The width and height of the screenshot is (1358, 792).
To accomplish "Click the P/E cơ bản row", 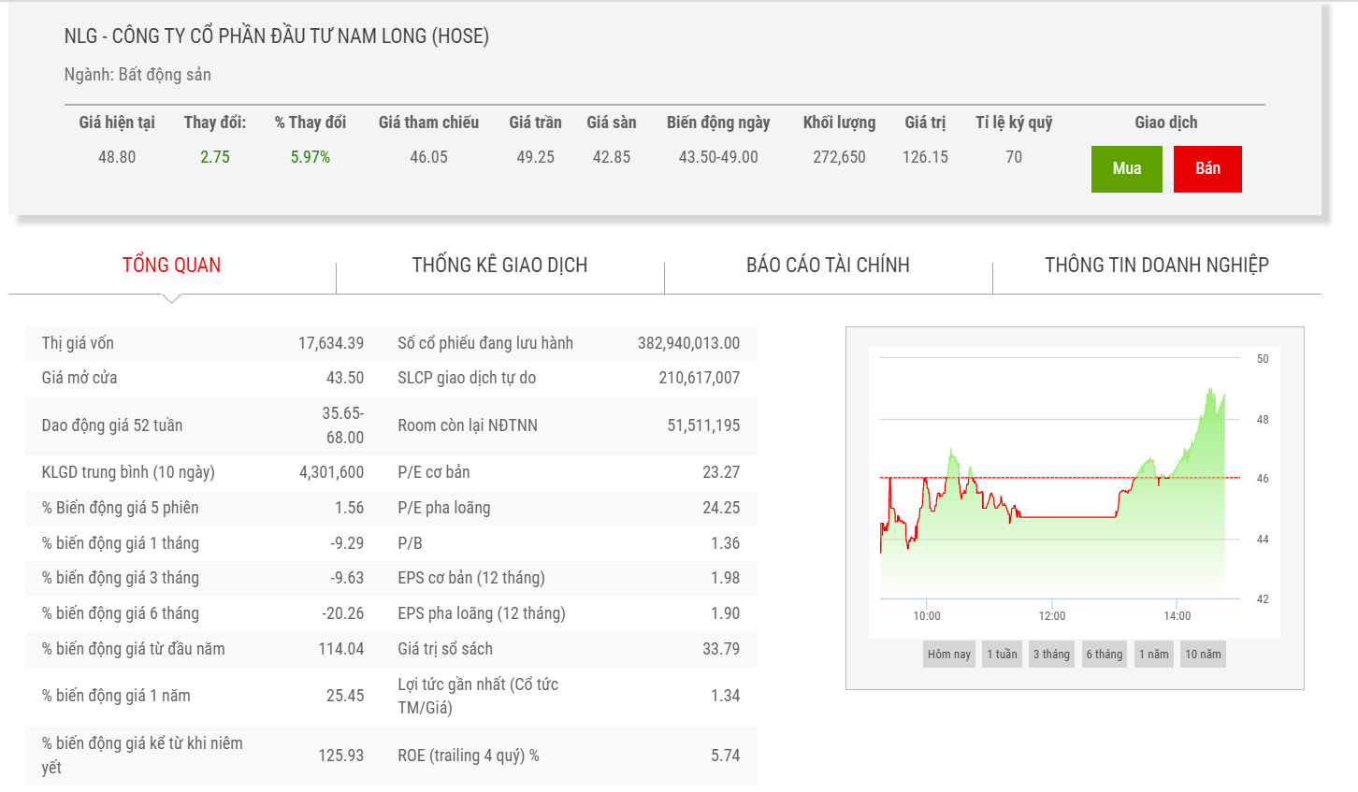I will click(x=568, y=472).
